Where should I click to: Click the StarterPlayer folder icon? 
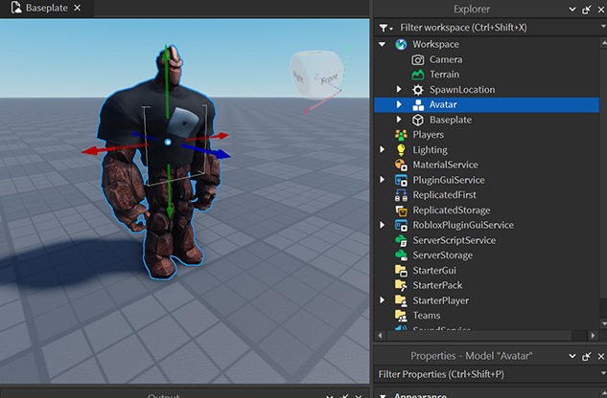pyautogui.click(x=401, y=300)
